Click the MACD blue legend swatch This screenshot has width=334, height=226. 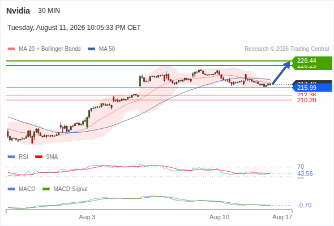click(11, 189)
